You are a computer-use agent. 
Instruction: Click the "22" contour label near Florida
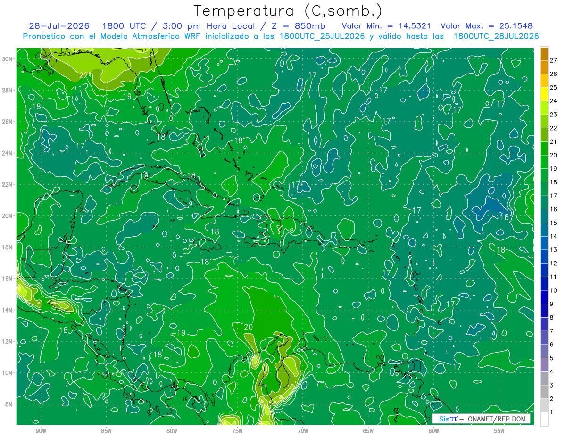83,75
